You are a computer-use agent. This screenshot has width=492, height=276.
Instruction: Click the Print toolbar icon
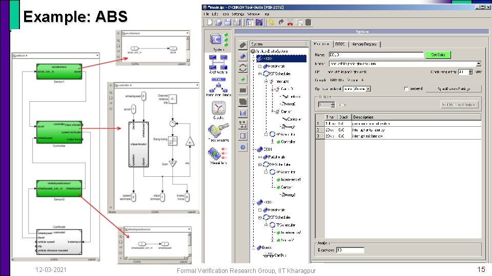(x=219, y=22)
